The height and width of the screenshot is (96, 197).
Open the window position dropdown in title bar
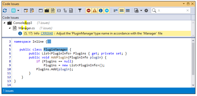click(x=184, y=4)
